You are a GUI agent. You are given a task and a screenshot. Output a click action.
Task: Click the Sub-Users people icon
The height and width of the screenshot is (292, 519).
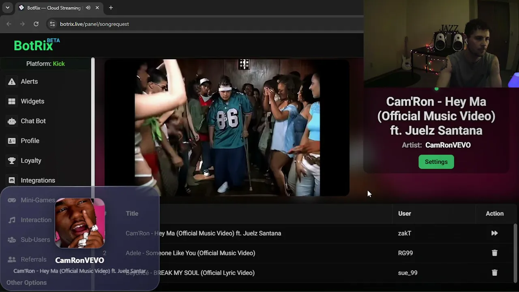12,240
